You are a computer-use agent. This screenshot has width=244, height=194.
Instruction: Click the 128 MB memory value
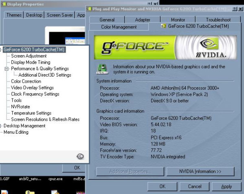[x=158, y=144]
